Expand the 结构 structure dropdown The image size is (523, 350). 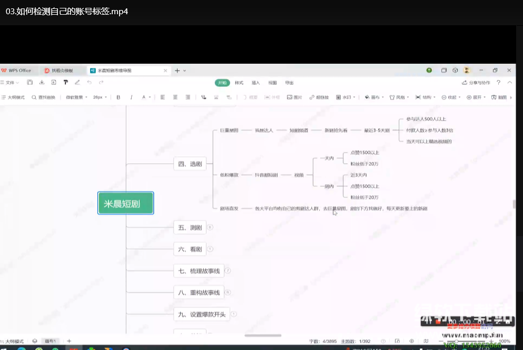[426, 97]
